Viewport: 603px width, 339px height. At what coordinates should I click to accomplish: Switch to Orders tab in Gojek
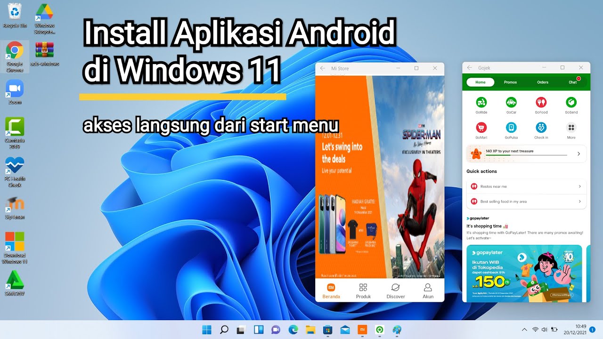click(543, 82)
